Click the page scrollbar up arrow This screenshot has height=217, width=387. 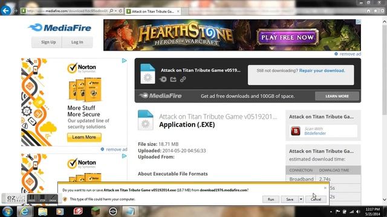[x=385, y=22]
